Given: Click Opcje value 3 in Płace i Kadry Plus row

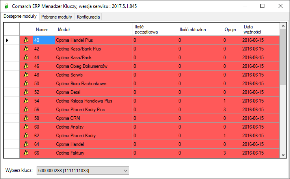Looking at the screenshot, I should click(231, 110).
